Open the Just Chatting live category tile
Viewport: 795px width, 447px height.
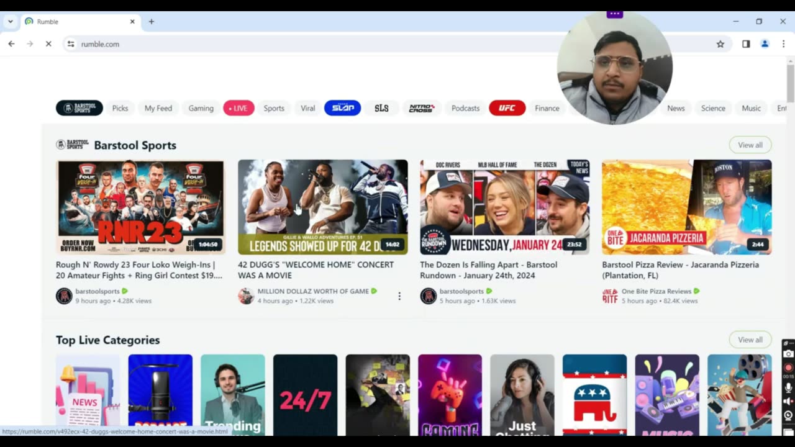pos(522,395)
